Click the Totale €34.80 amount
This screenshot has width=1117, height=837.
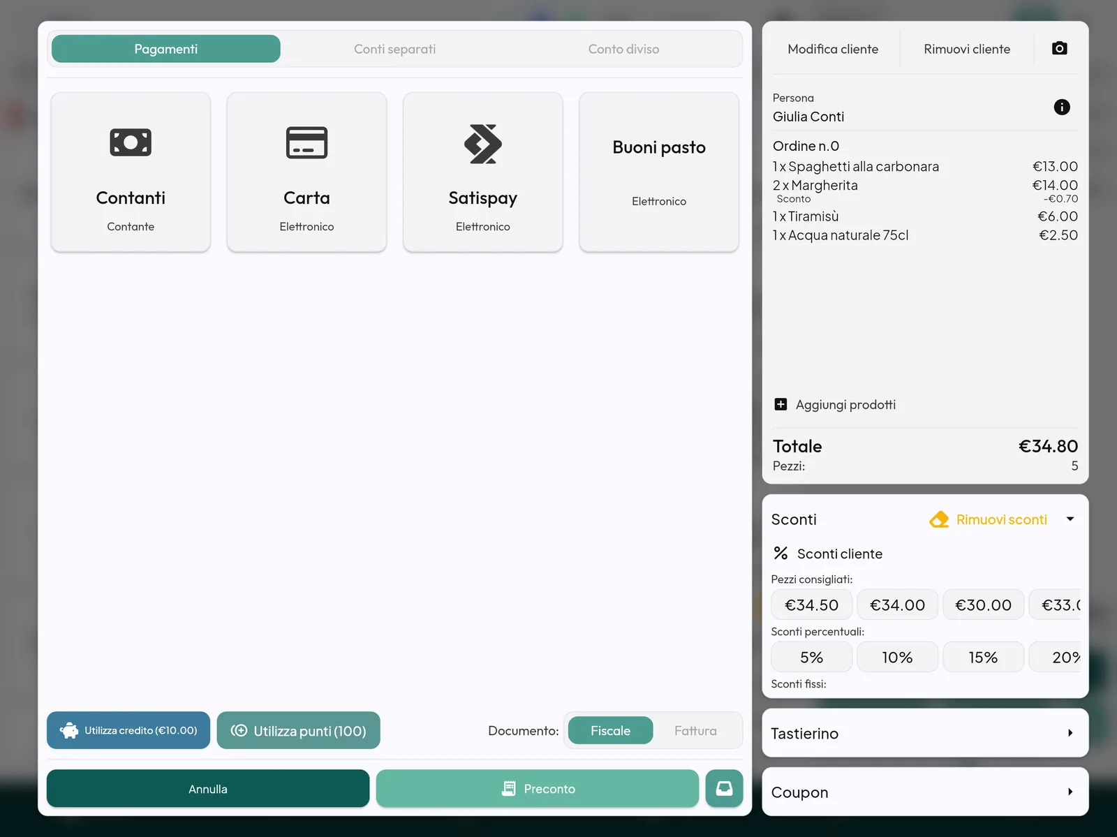1048,446
